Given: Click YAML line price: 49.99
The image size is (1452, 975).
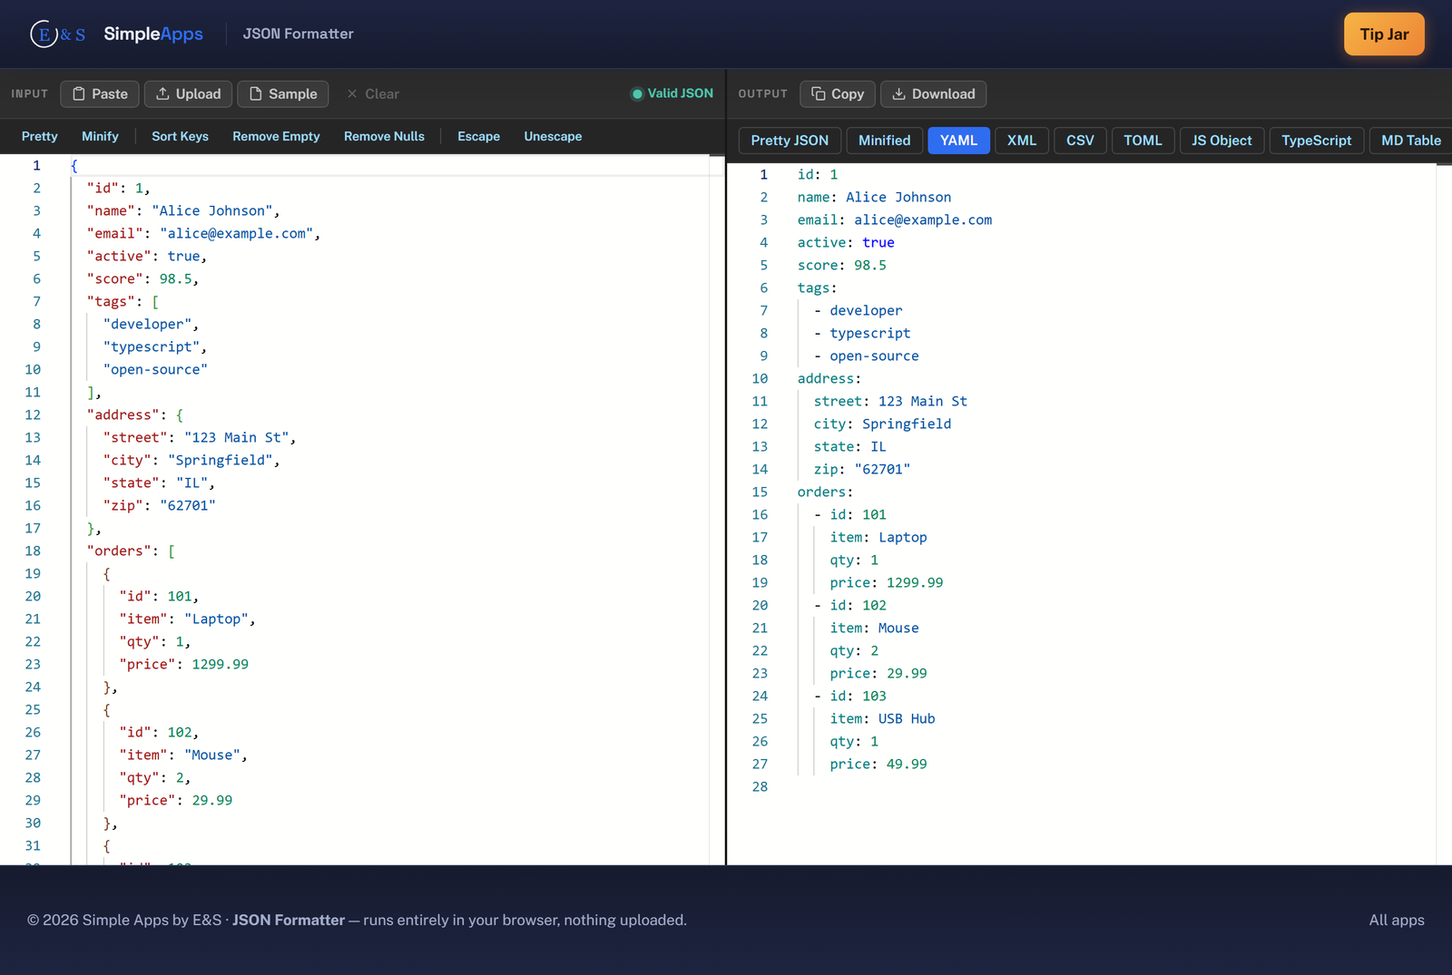Looking at the screenshot, I should tap(878, 764).
